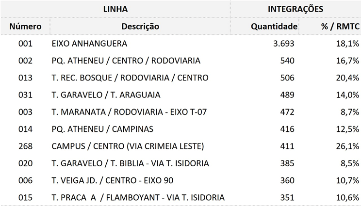The height and width of the screenshot is (206, 361).
Task: Select the 26,1% percentage cell
Action: (x=347, y=146)
